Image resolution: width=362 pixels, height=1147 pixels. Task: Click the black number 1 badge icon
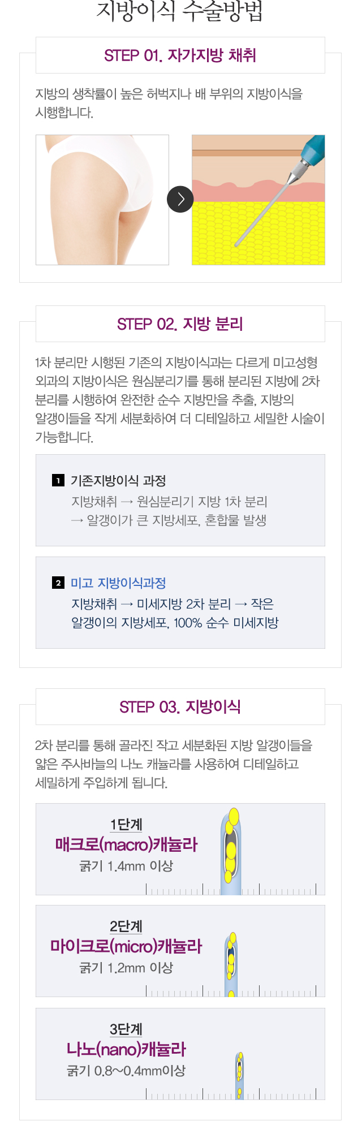[x=58, y=481]
